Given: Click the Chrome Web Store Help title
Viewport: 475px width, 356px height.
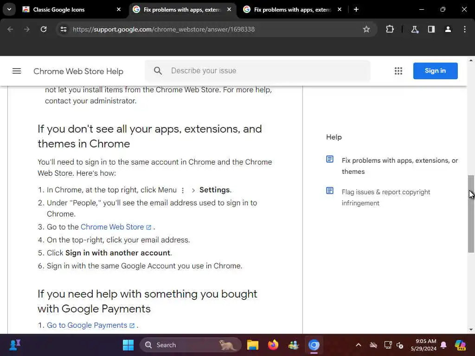Looking at the screenshot, I should pos(78,71).
